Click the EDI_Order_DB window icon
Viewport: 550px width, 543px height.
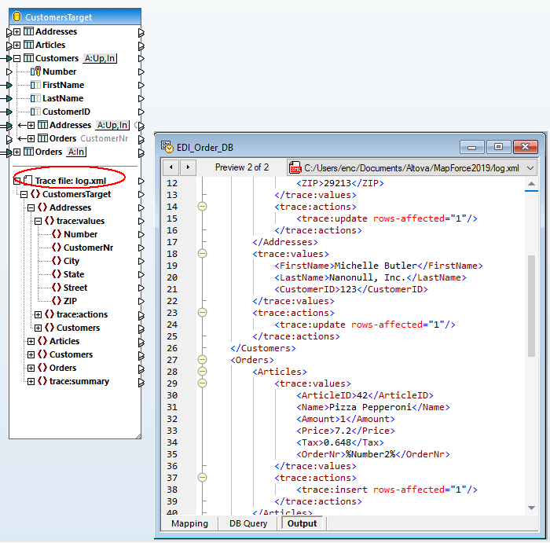167,147
